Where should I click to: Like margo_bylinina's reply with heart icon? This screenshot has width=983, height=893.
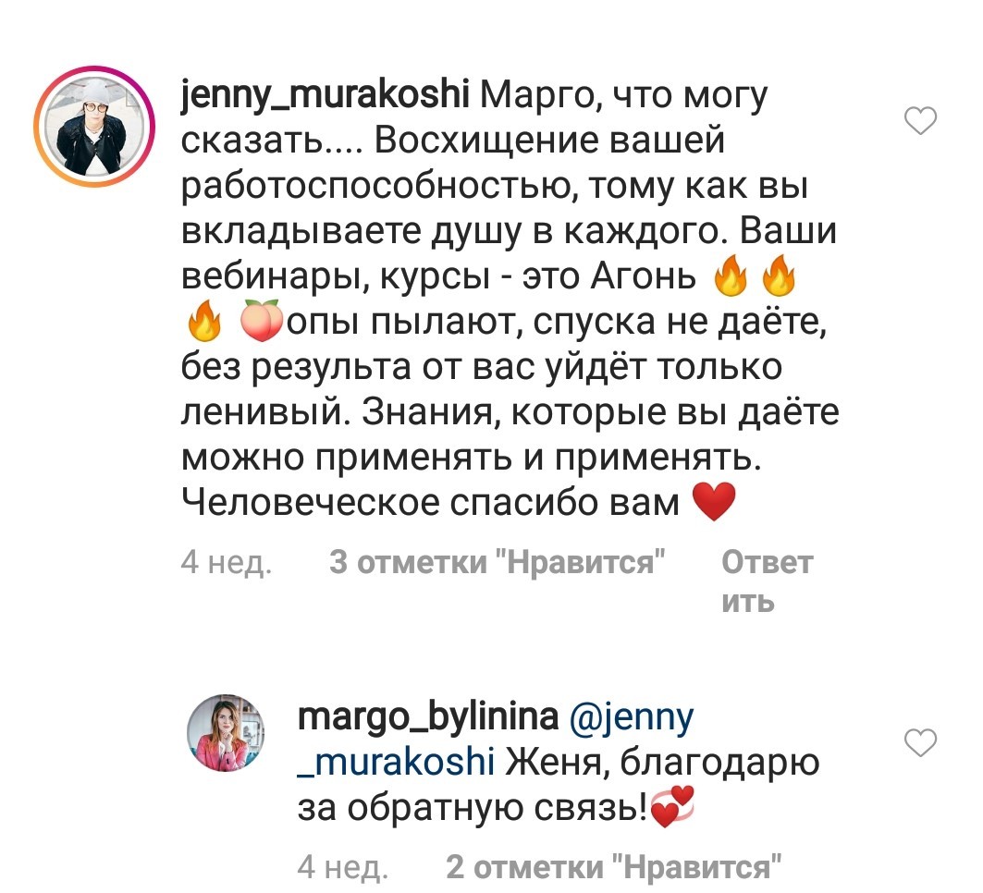(920, 742)
